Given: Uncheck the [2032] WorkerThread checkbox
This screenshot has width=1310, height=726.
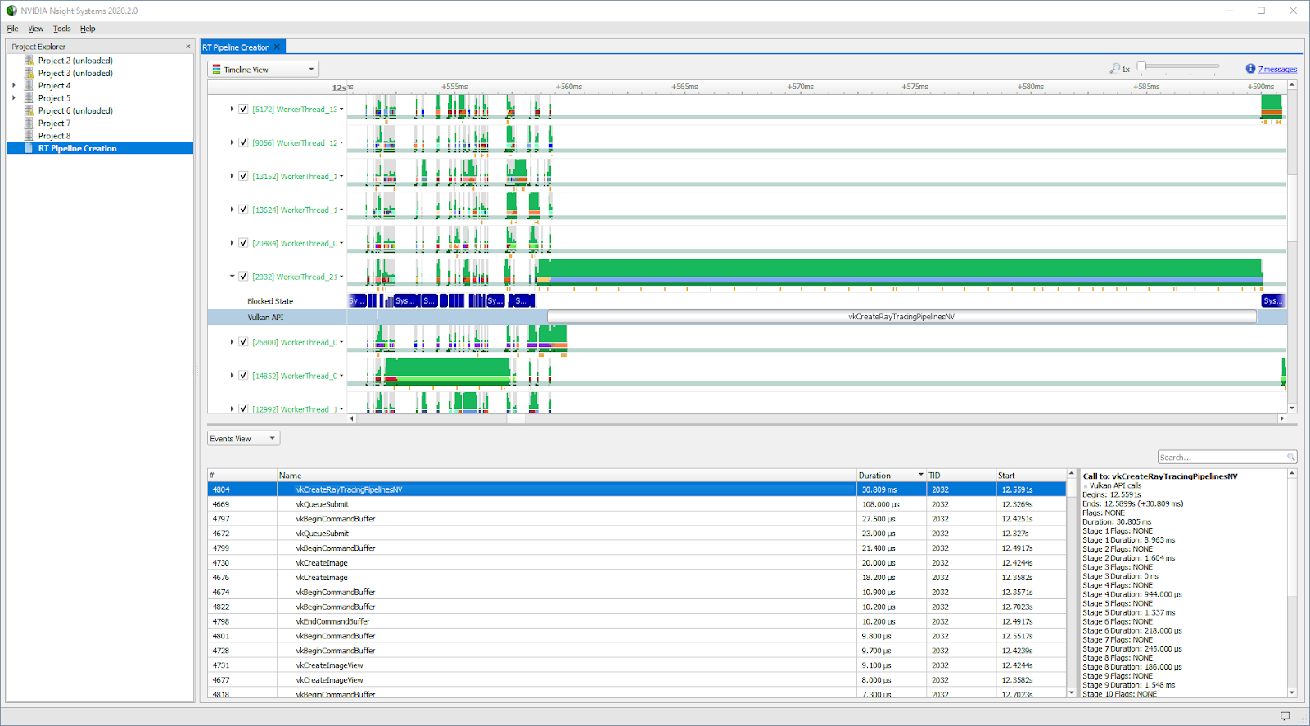Looking at the screenshot, I should point(243,277).
